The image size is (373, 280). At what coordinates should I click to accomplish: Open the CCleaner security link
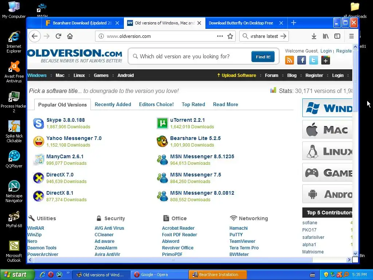104,235
